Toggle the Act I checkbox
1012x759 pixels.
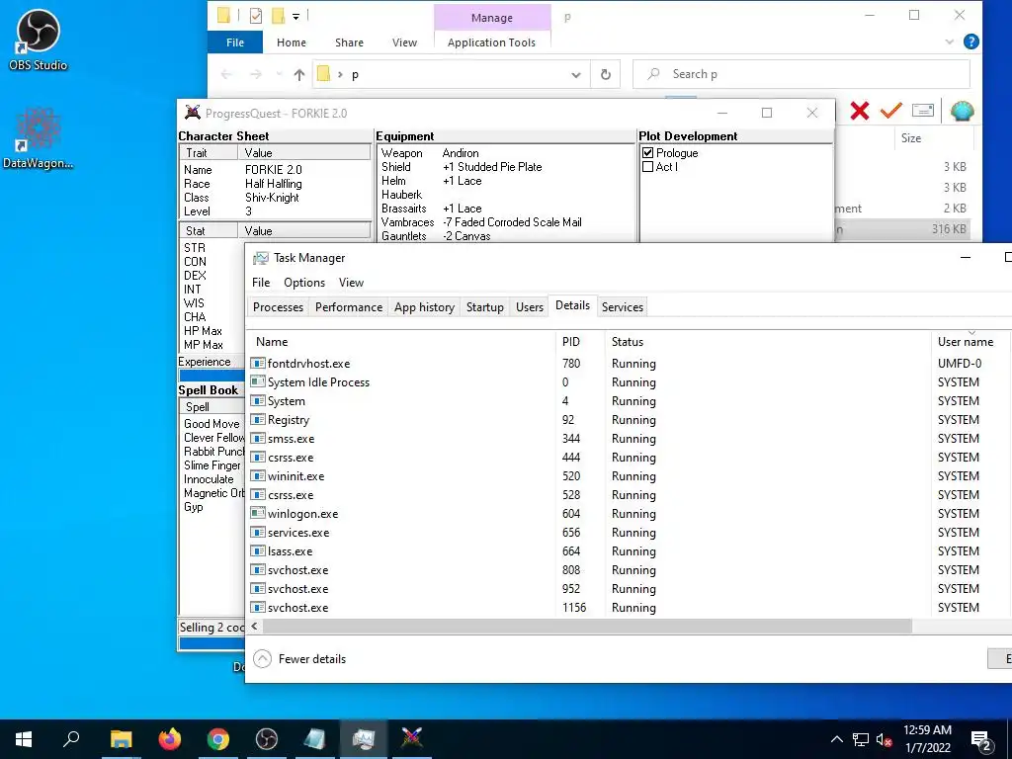point(648,166)
